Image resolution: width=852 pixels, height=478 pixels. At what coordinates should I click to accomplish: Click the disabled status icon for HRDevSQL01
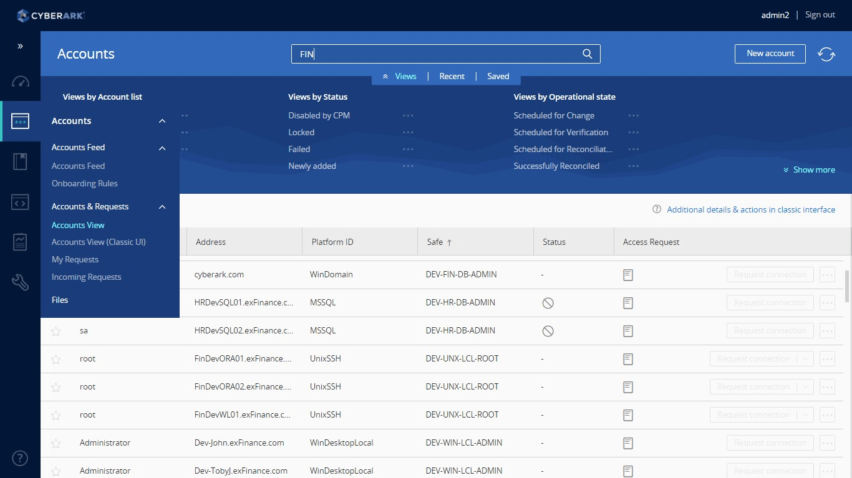click(548, 303)
